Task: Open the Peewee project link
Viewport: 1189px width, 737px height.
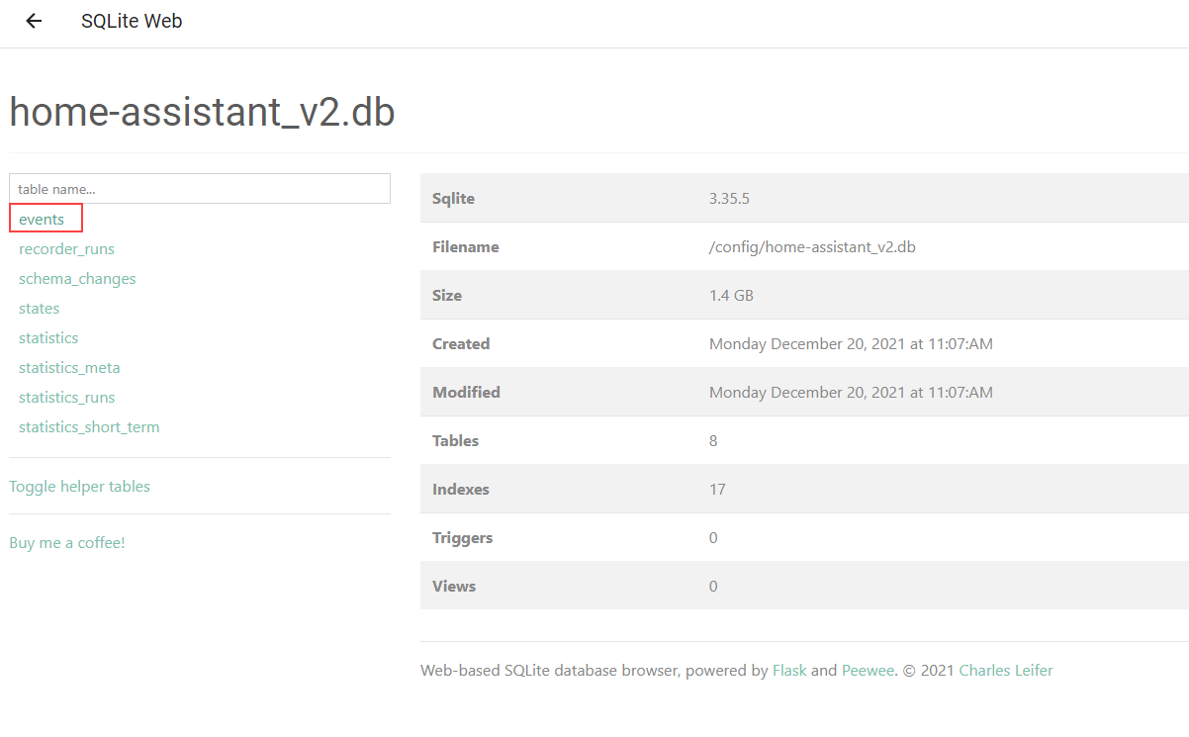Action: pos(868,670)
